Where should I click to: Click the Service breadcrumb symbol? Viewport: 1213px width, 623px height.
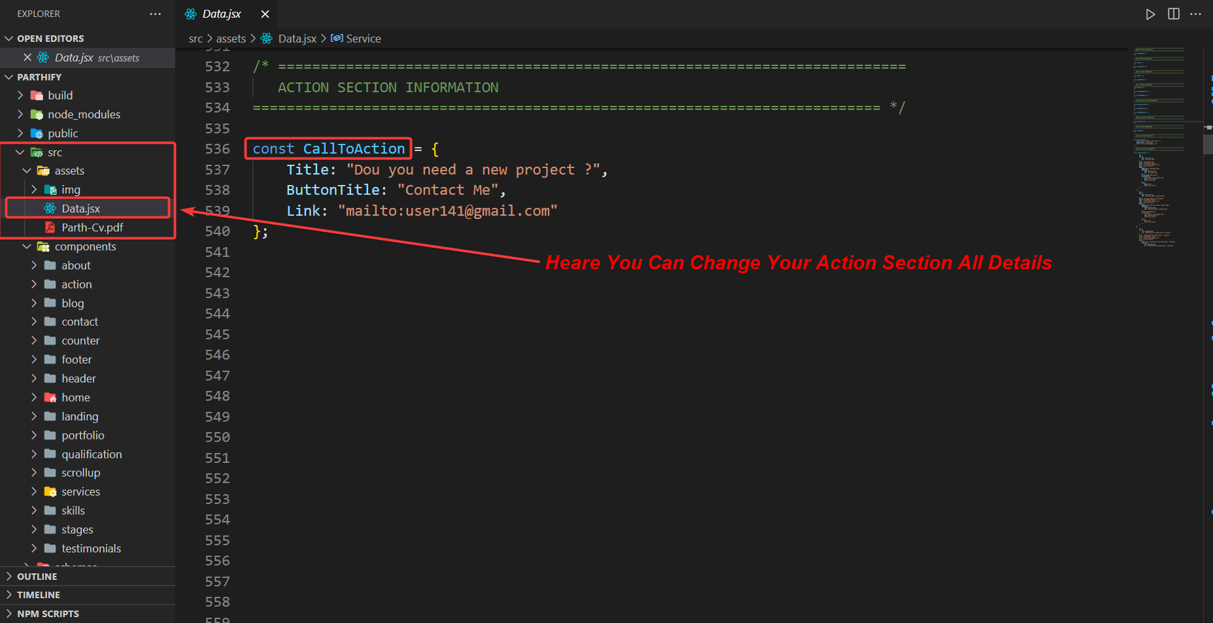363,39
